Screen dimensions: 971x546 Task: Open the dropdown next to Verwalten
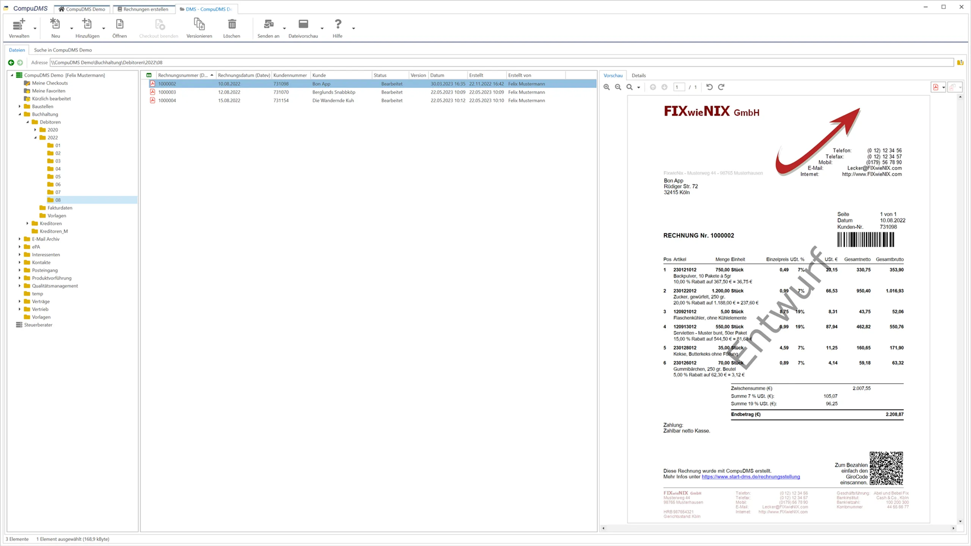35,28
